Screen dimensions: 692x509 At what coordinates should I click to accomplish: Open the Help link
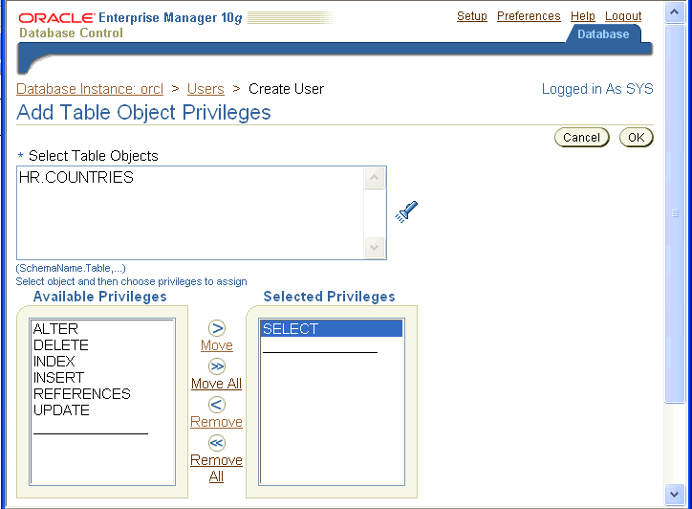583,16
